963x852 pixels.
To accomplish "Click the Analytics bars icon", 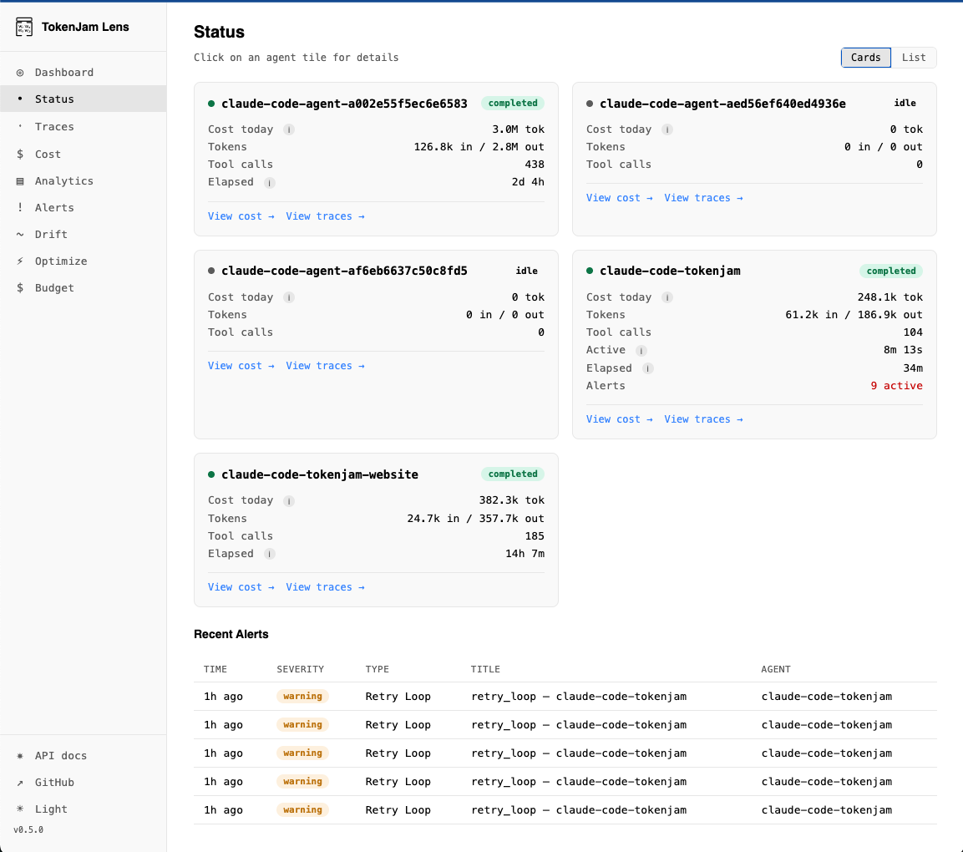I will (x=20, y=181).
